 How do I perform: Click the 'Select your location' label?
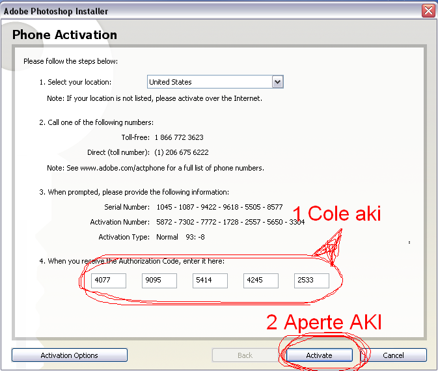[x=75, y=82]
